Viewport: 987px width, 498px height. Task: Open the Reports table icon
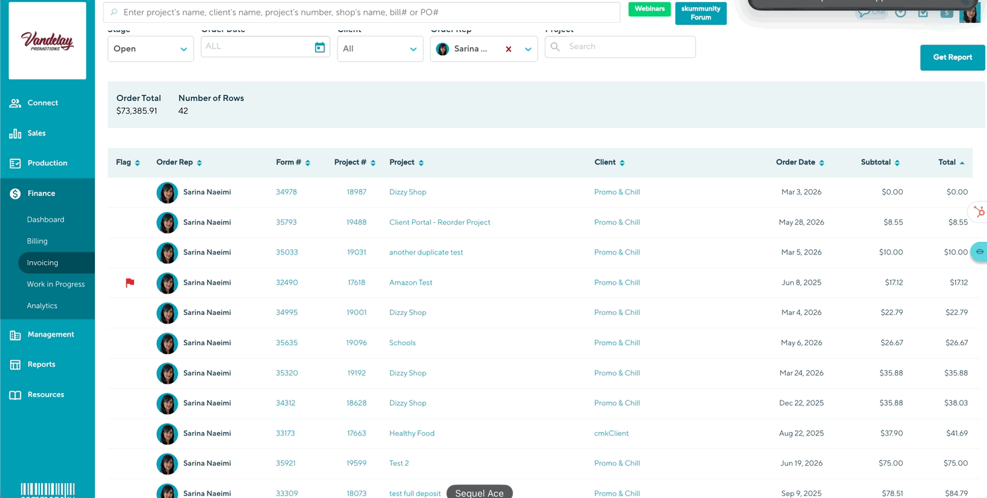tap(15, 365)
